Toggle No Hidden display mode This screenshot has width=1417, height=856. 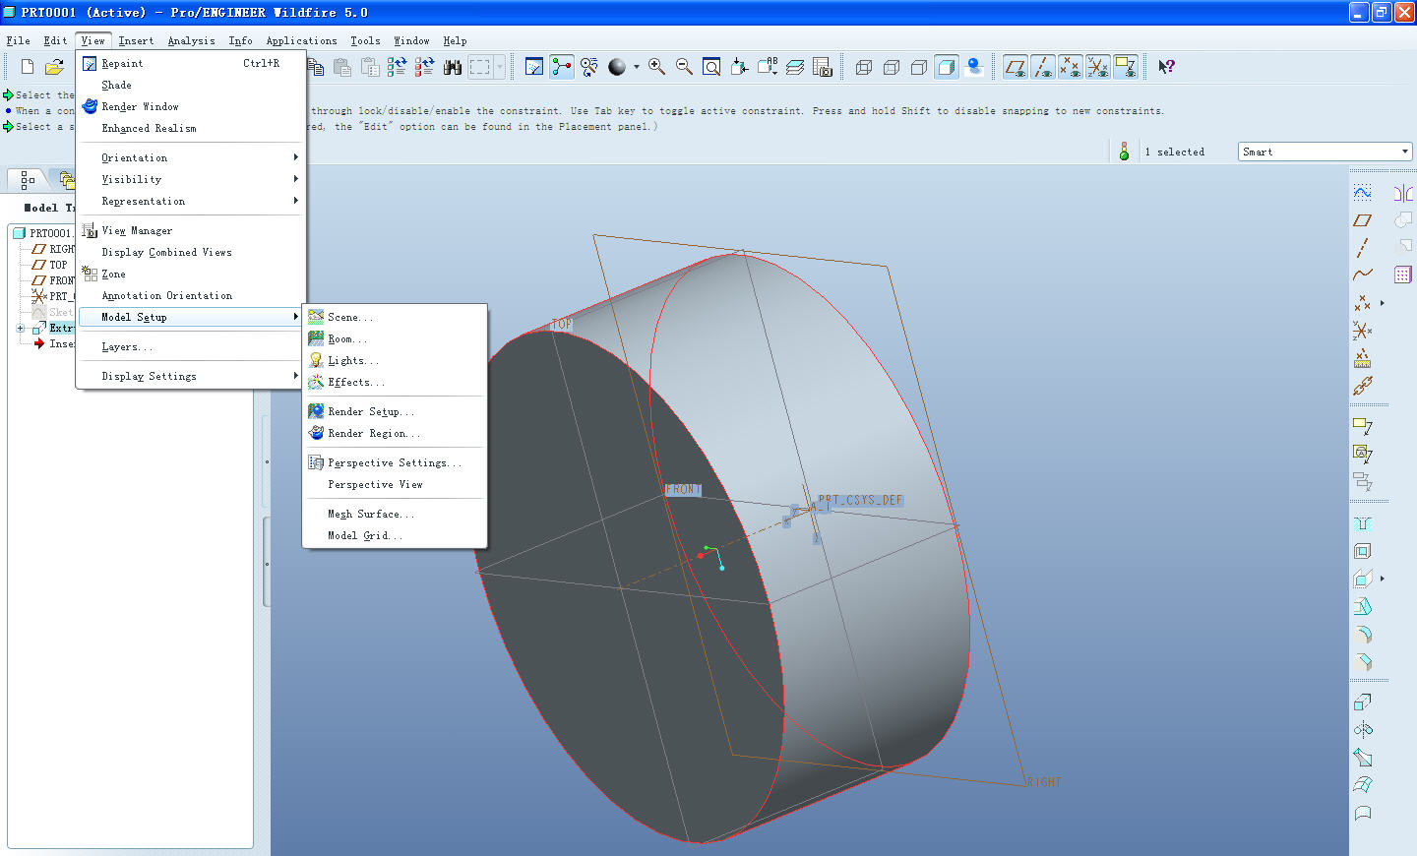coord(919,67)
